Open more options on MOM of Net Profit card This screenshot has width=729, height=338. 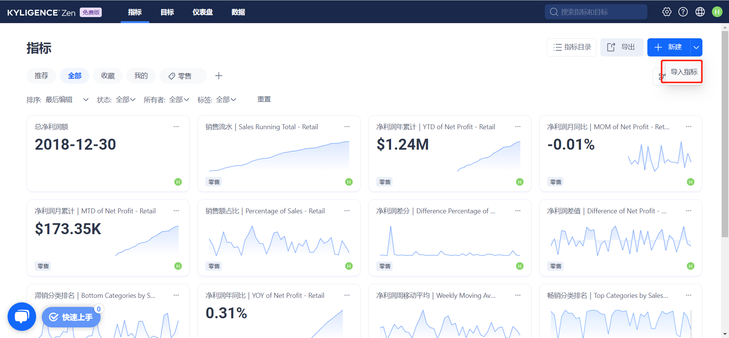pyautogui.click(x=689, y=127)
